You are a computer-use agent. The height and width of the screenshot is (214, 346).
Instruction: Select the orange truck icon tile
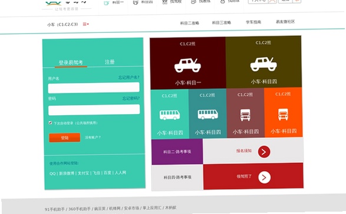[x=284, y=112]
